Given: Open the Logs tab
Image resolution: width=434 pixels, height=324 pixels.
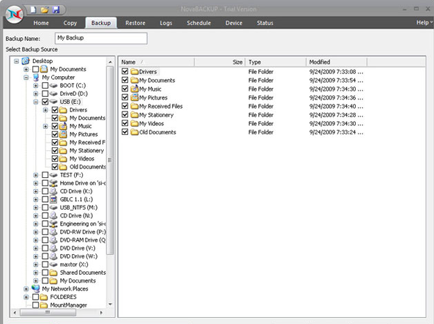Looking at the screenshot, I should (166, 23).
